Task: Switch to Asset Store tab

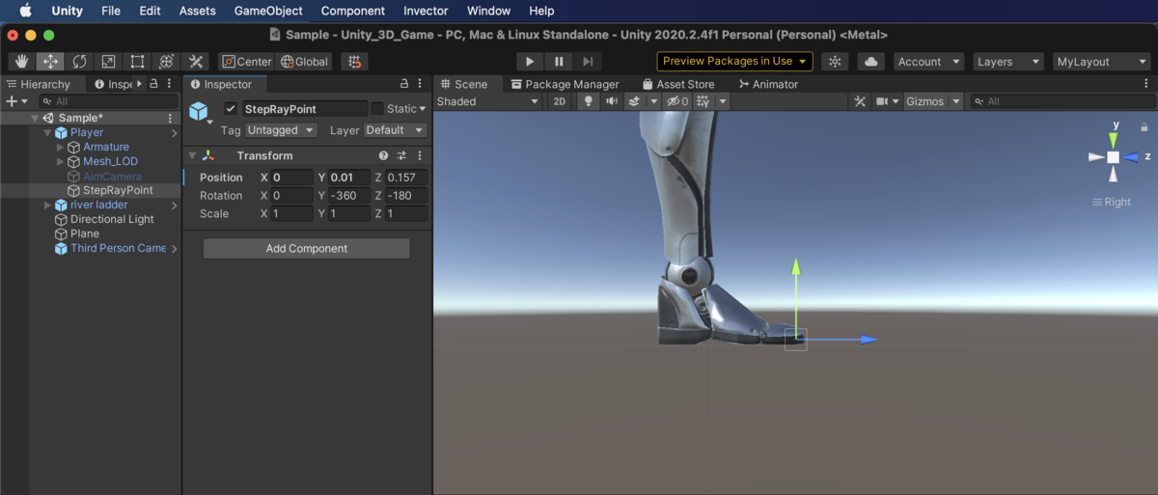Action: (x=677, y=84)
